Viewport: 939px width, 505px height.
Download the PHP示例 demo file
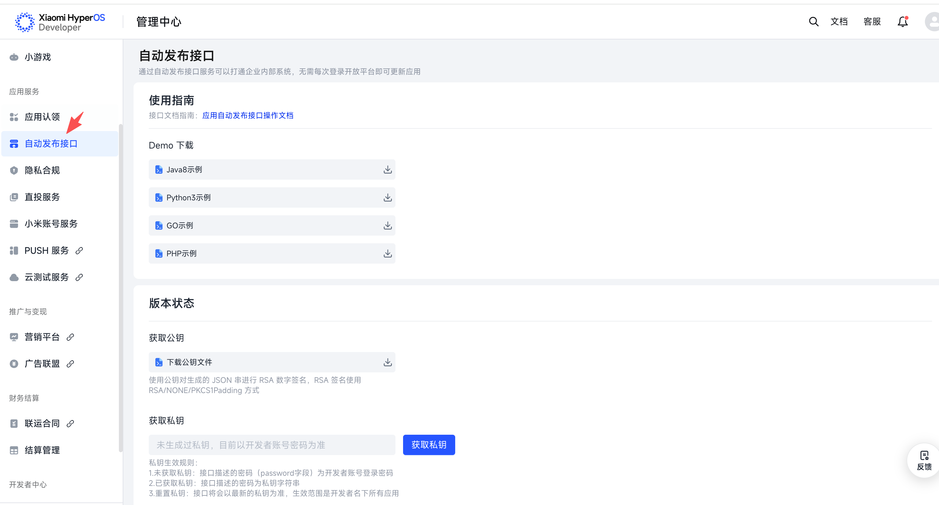coord(387,253)
